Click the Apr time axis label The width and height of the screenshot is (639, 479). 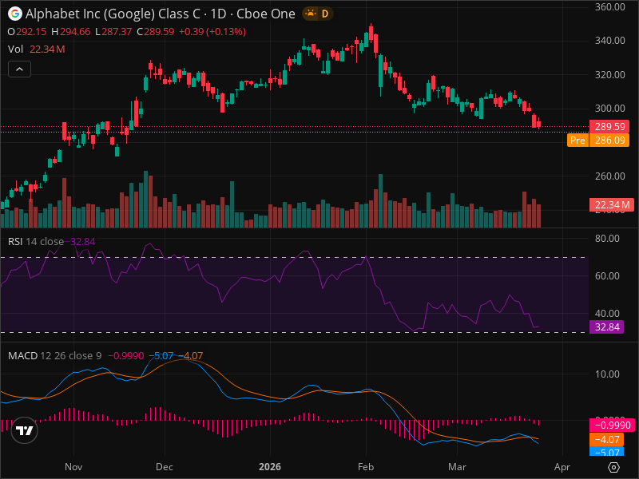click(562, 467)
